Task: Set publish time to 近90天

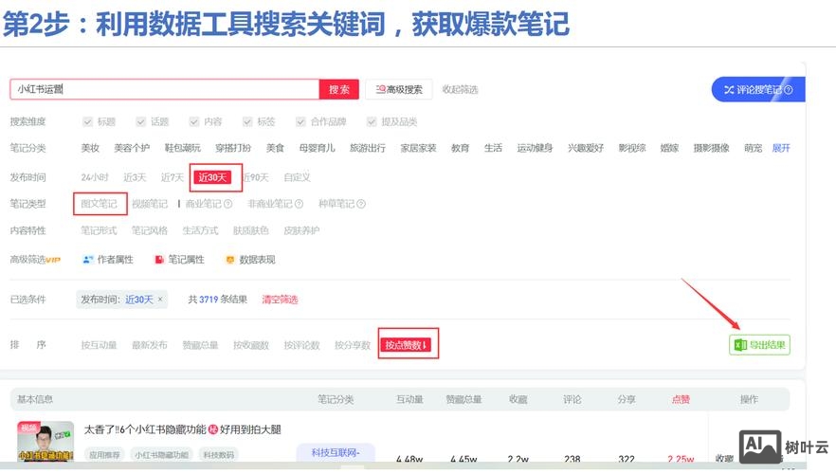Action: point(256,177)
